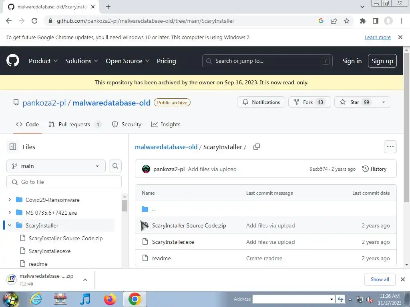Click Notifications button

click(261, 102)
